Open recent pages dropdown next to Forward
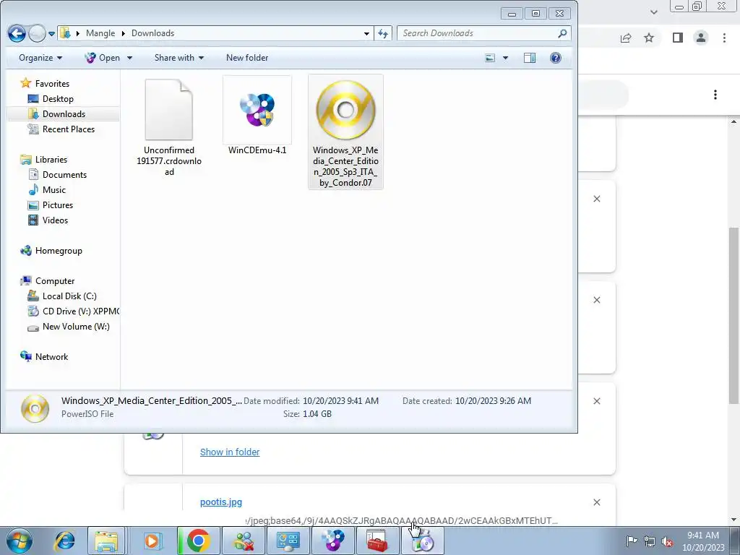 pos(51,33)
